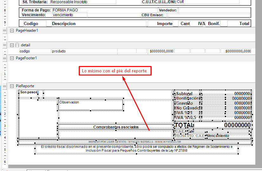Select the codigo field in detail band
262x171 pixels.
tap(35, 51)
